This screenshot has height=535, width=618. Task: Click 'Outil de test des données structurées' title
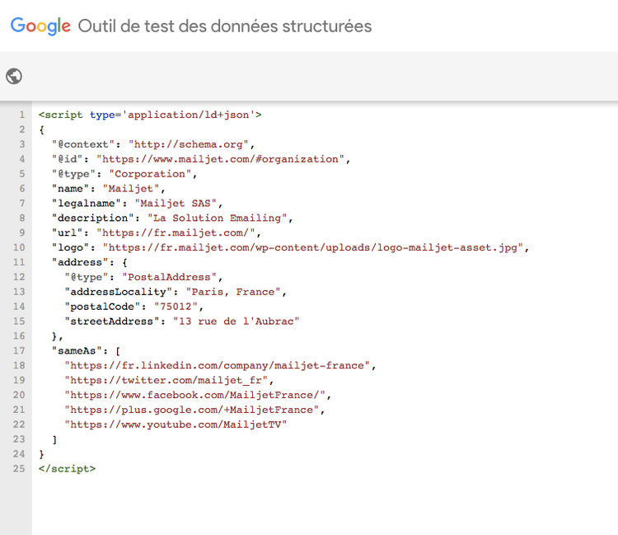[225, 26]
